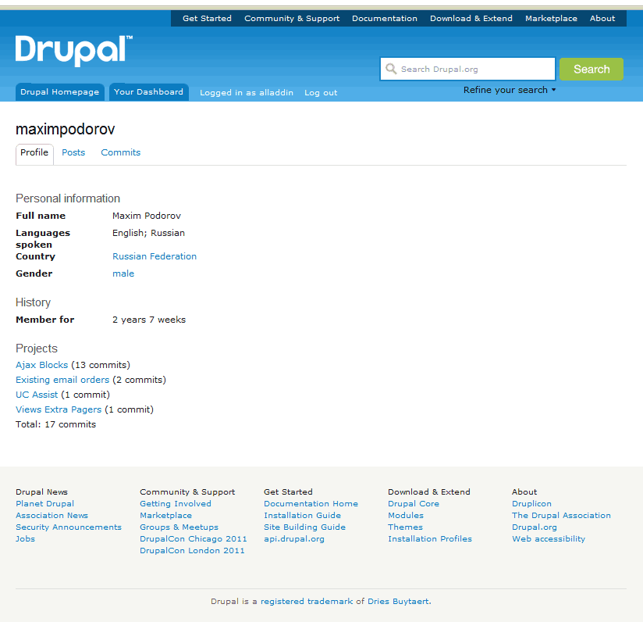Click Logged in as alladdin link
Screen dimensions: 643x622
point(247,93)
